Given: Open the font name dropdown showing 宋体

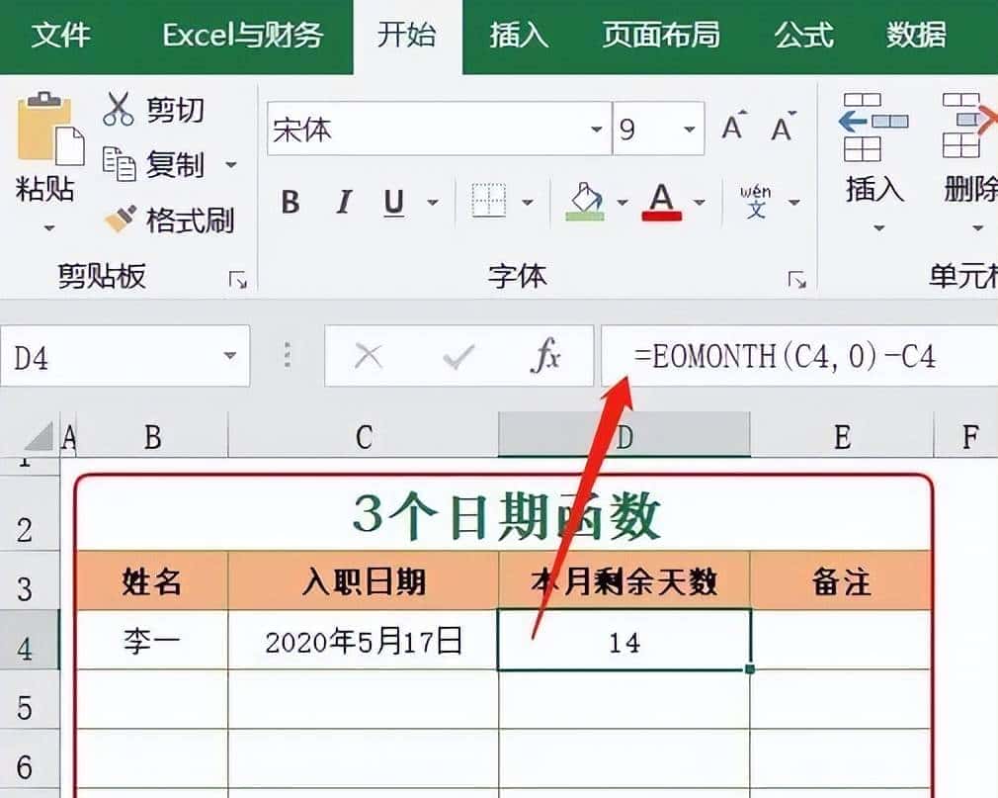Looking at the screenshot, I should [597, 130].
